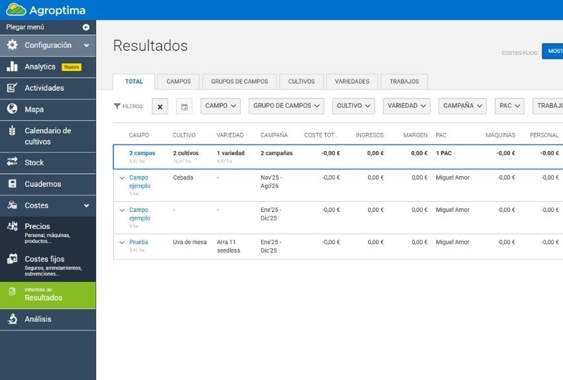563x380 pixels.
Task: Expand the Prueba row chevron
Action: 122,242
